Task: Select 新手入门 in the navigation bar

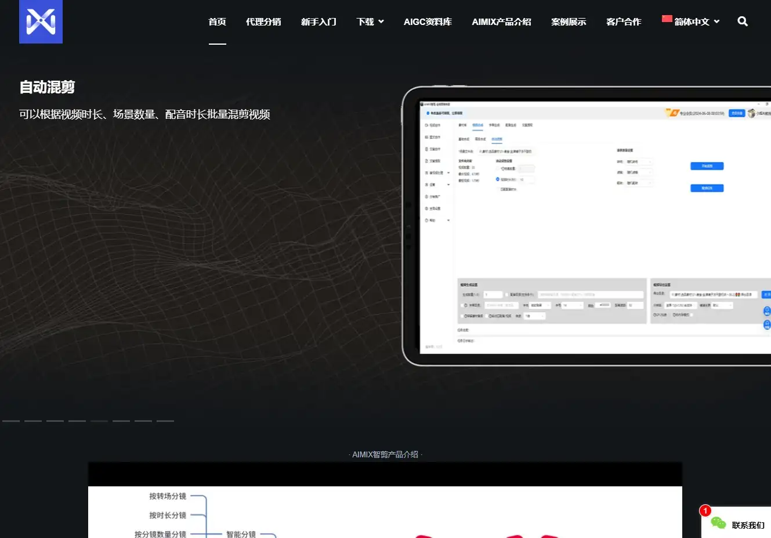Action: point(318,22)
